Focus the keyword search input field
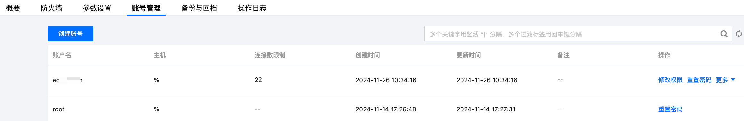The height and width of the screenshot is (121, 744). click(571, 34)
